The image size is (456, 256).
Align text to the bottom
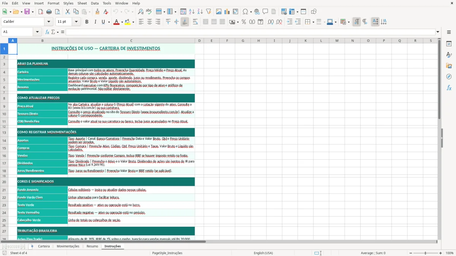click(x=185, y=22)
